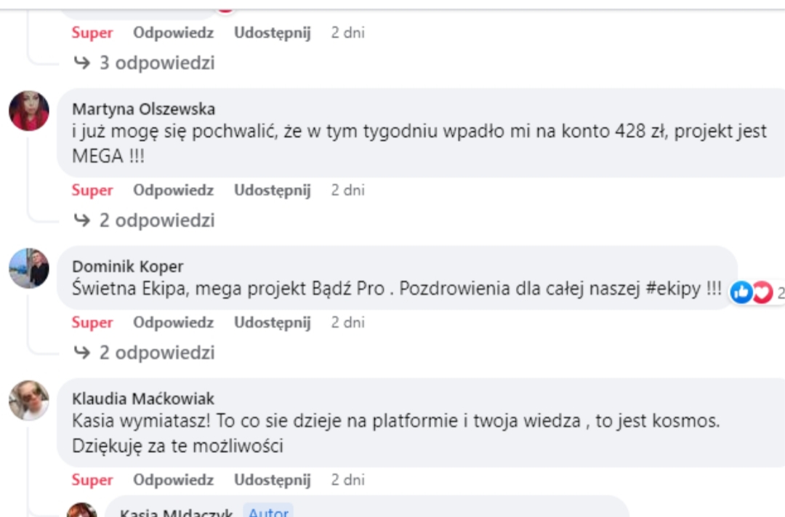
Task: Click the red heart reaction icon
Action: [762, 292]
